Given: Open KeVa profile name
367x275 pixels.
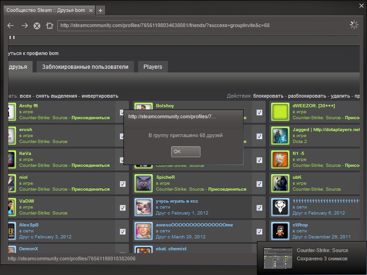Looking at the screenshot, I should tap(25, 154).
